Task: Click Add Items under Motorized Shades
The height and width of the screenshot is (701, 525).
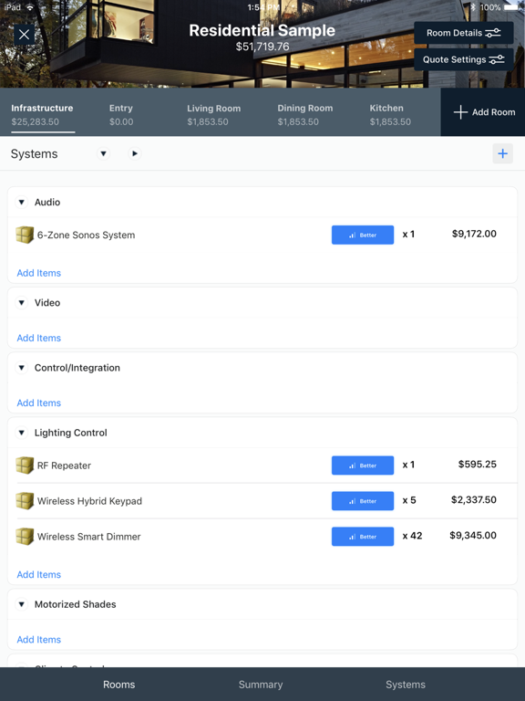Action: point(39,639)
